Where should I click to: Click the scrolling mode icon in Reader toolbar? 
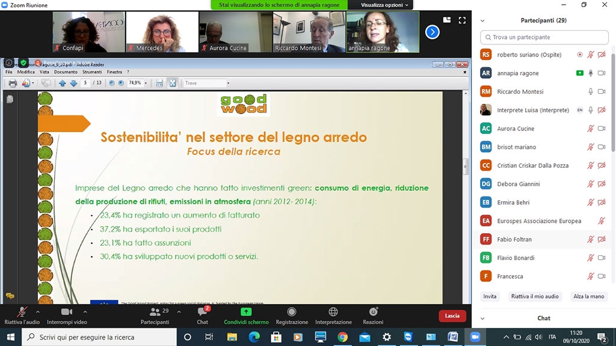[x=159, y=83]
